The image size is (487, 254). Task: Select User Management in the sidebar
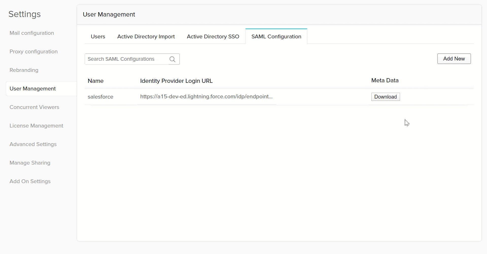[x=33, y=89]
